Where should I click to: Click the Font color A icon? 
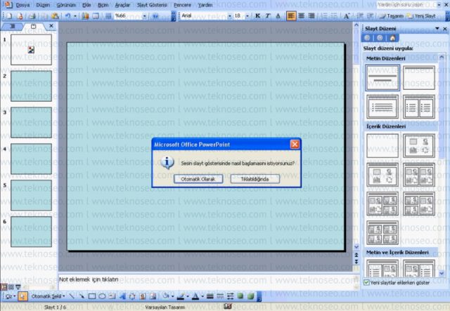click(195, 296)
